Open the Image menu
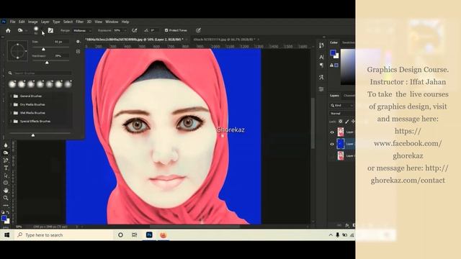Screen dimensions: 461x259 (x=32, y=22)
